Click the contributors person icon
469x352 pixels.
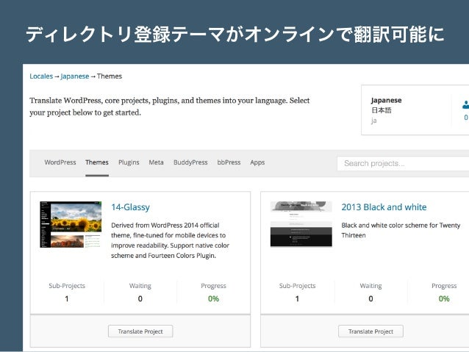click(465, 104)
